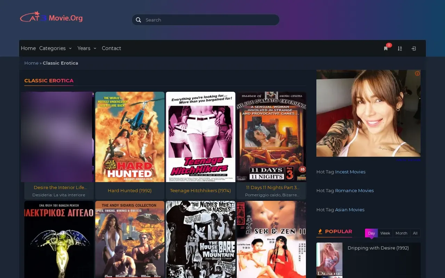Select the All popular tab
Viewport: 445px width, 278px height.
click(x=415, y=233)
